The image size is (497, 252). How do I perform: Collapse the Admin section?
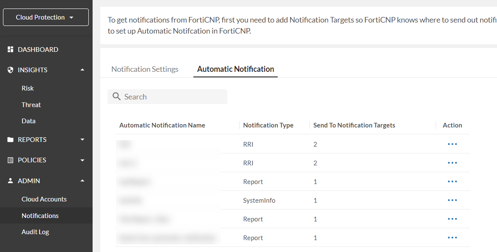point(82,181)
